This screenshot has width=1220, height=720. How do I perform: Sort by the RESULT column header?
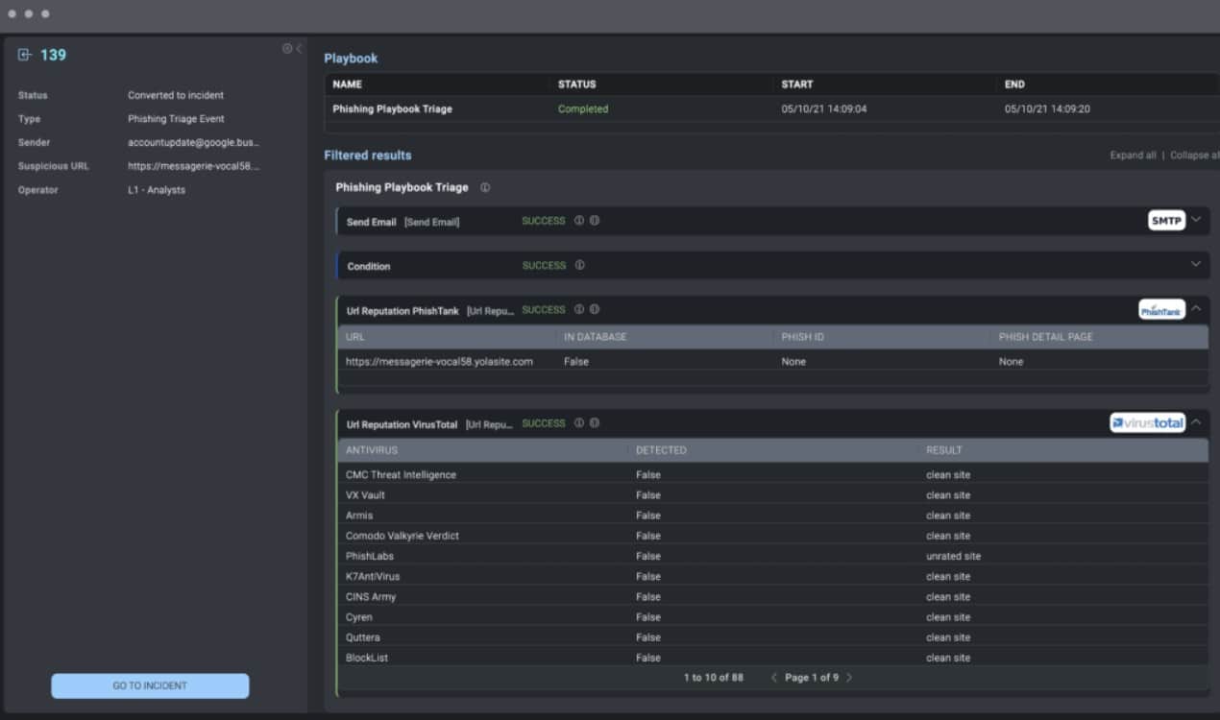pyautogui.click(x=944, y=450)
